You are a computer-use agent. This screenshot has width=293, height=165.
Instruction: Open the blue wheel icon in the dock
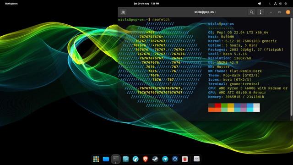pos(175,159)
